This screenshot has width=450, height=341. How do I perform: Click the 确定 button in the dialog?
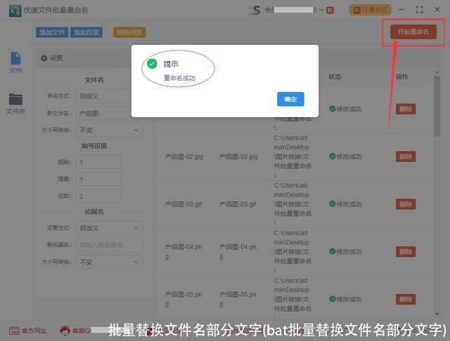pyautogui.click(x=290, y=99)
